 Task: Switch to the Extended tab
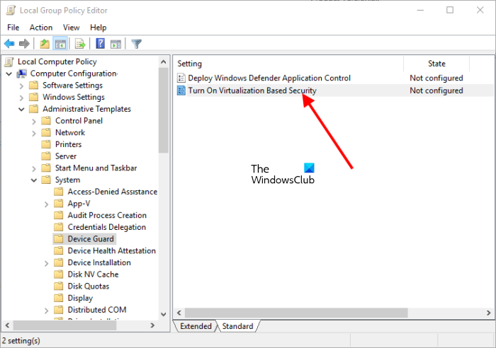[x=196, y=326]
